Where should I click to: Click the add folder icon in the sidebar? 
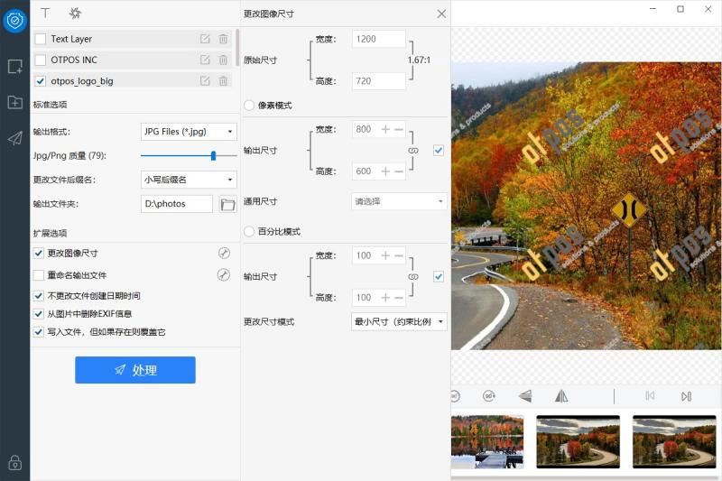14,102
